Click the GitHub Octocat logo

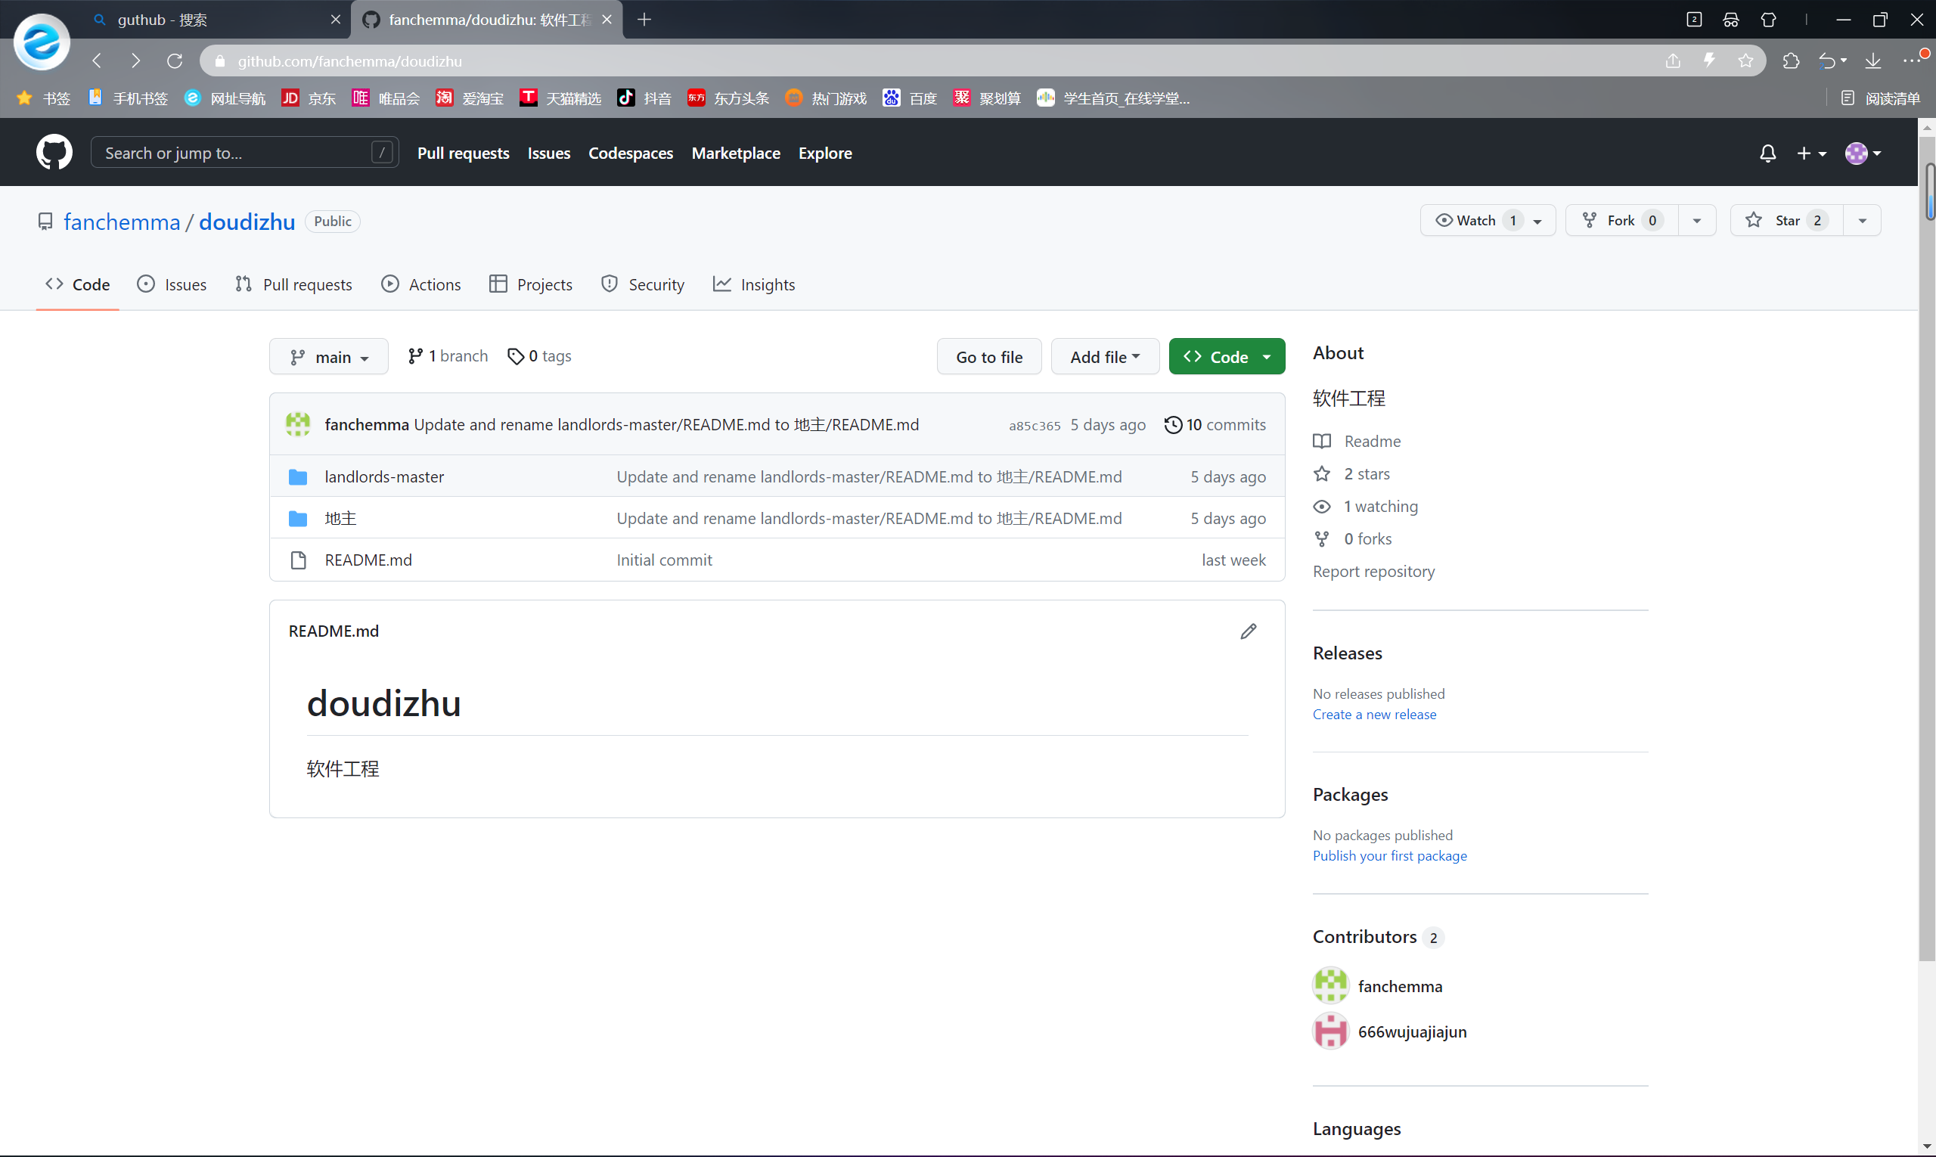[54, 152]
